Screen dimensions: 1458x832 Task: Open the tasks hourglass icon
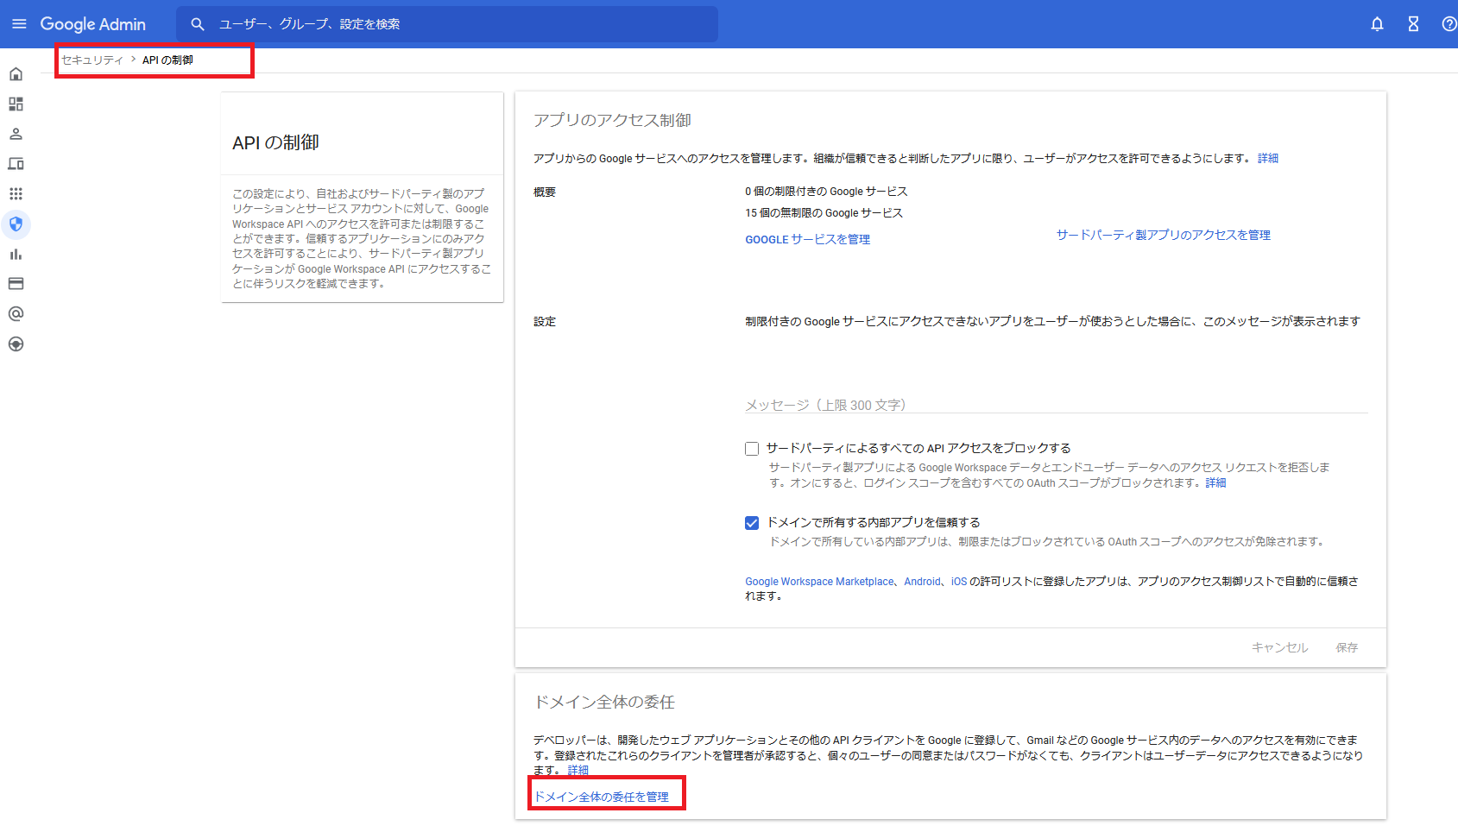(1413, 24)
